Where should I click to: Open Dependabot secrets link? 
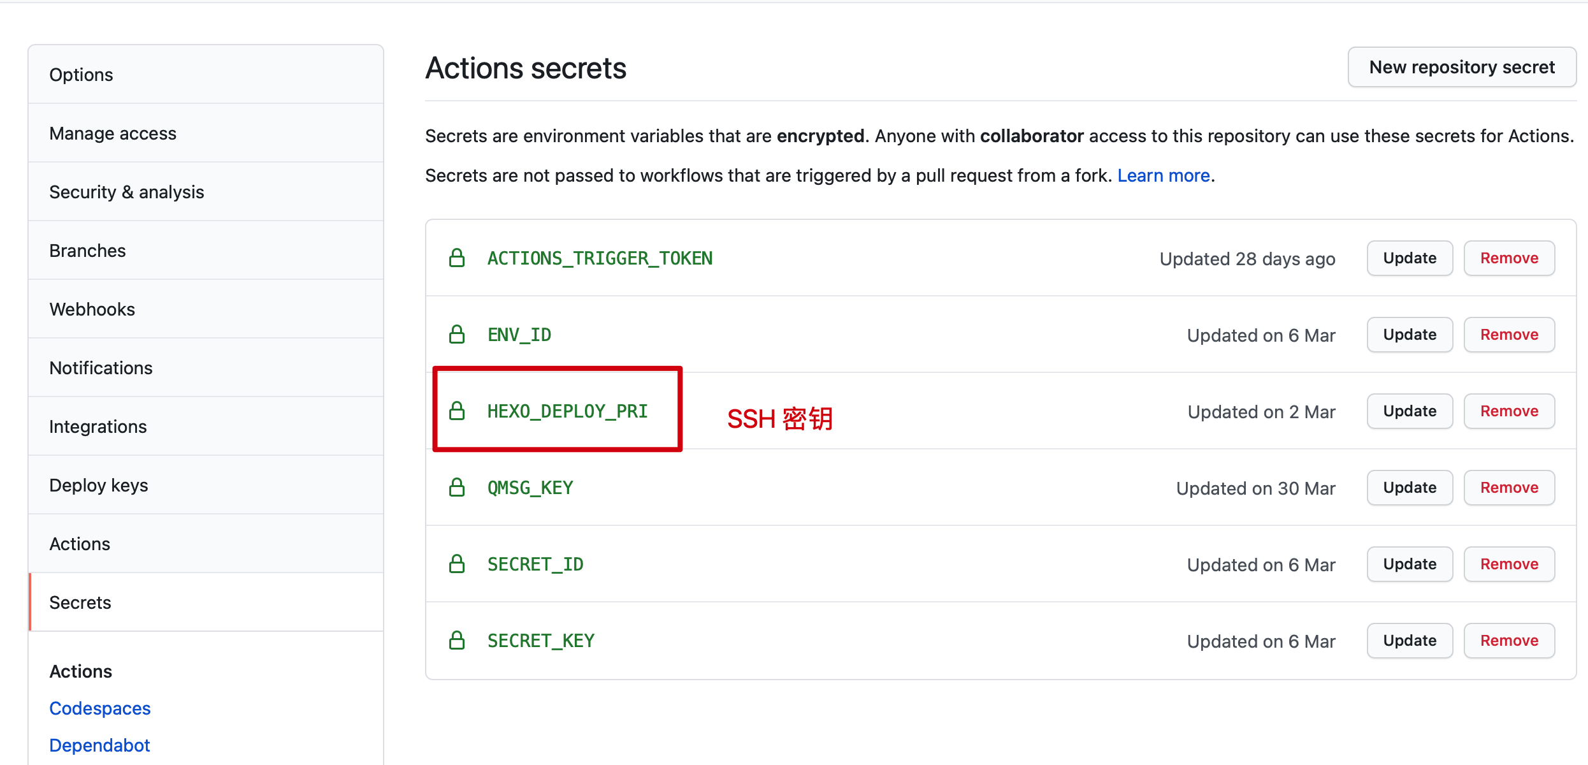point(99,745)
